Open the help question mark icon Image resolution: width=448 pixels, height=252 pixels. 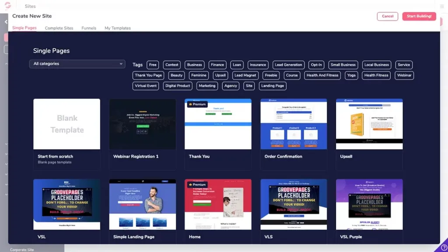(x=444, y=248)
